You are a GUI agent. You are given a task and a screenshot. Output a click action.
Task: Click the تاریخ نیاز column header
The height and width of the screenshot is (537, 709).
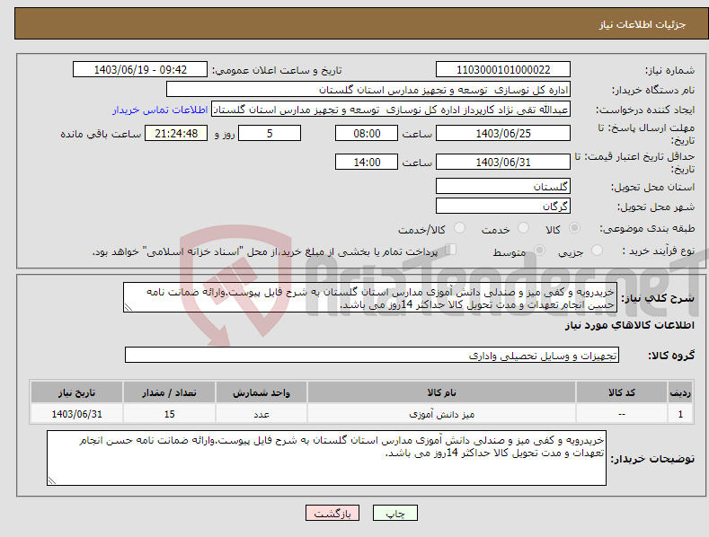click(x=76, y=392)
